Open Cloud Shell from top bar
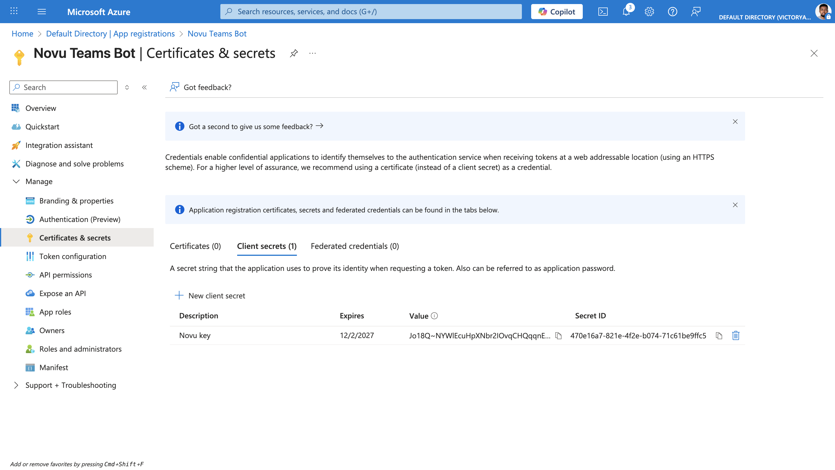The image size is (835, 470). click(602, 12)
